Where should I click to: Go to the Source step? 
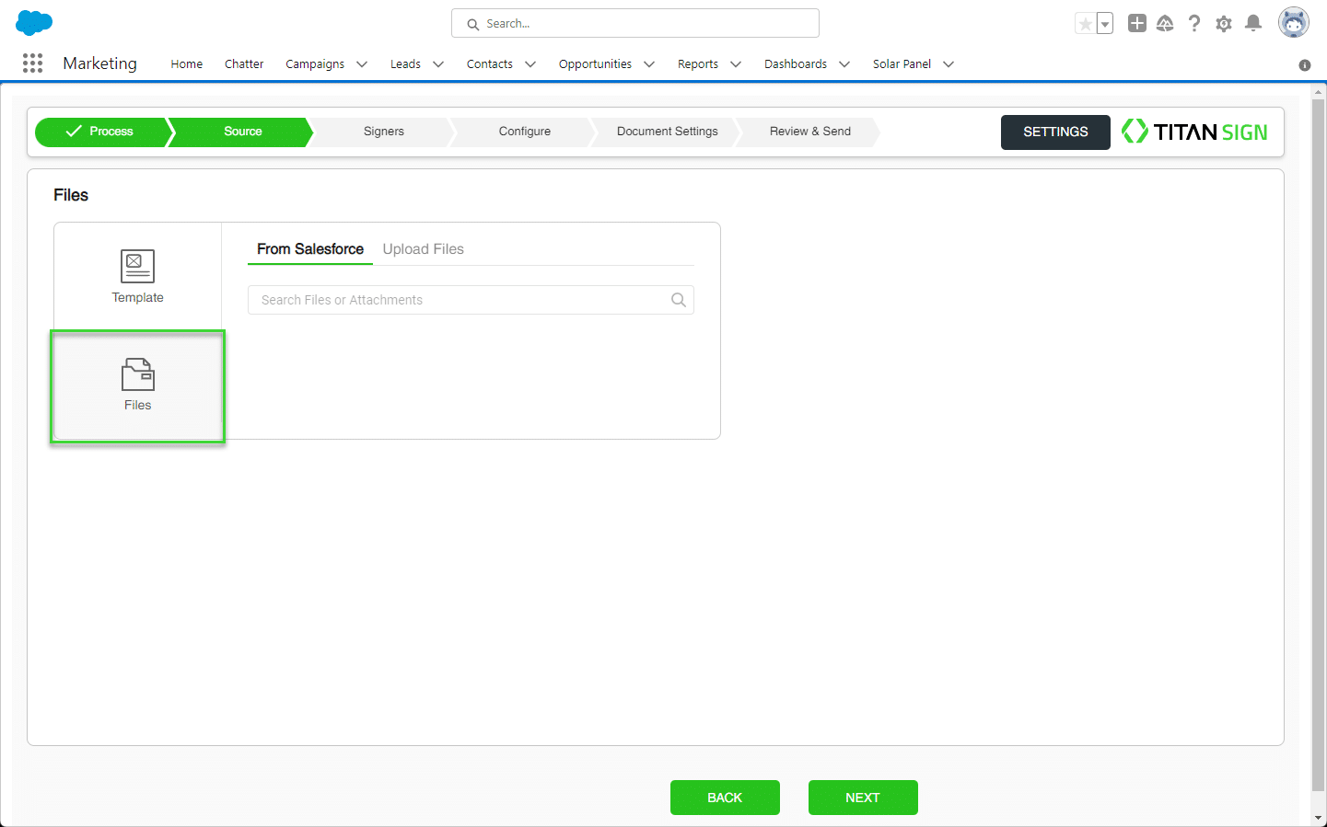point(243,132)
